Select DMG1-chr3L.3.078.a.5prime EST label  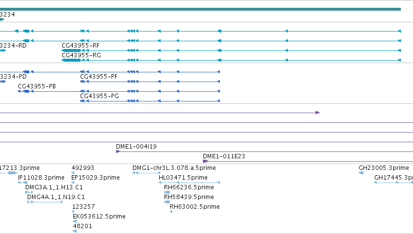click(174, 168)
